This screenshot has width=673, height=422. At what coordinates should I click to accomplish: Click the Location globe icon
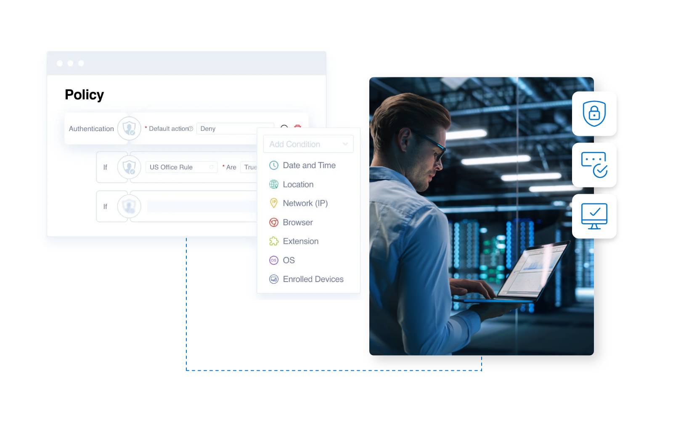tap(273, 184)
